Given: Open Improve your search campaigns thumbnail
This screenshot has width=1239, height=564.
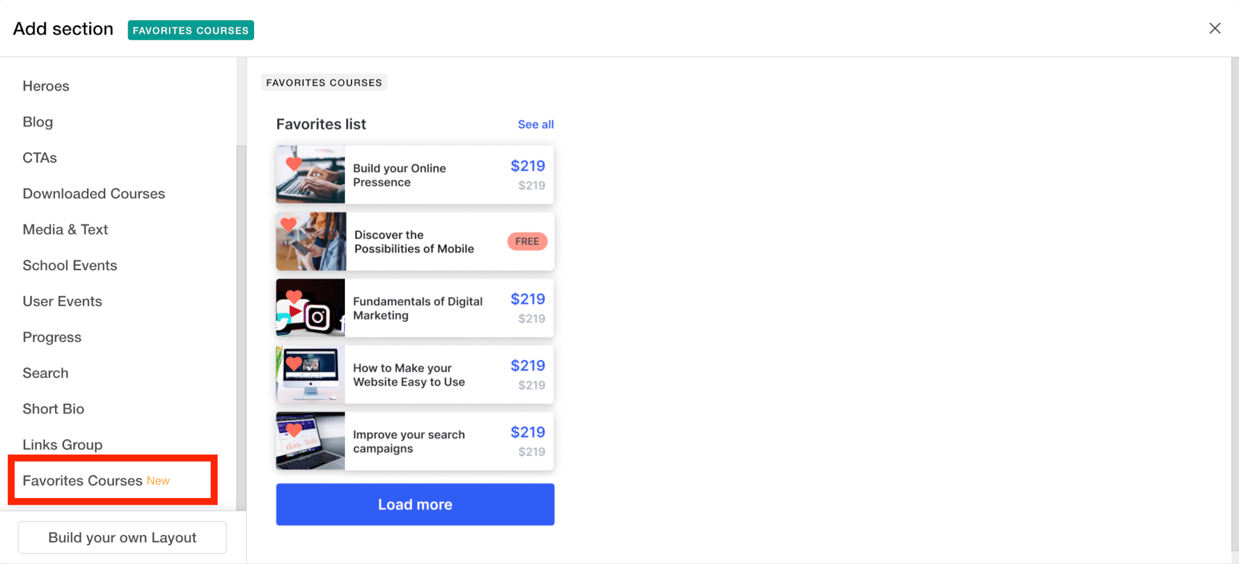Looking at the screenshot, I should pos(310,441).
